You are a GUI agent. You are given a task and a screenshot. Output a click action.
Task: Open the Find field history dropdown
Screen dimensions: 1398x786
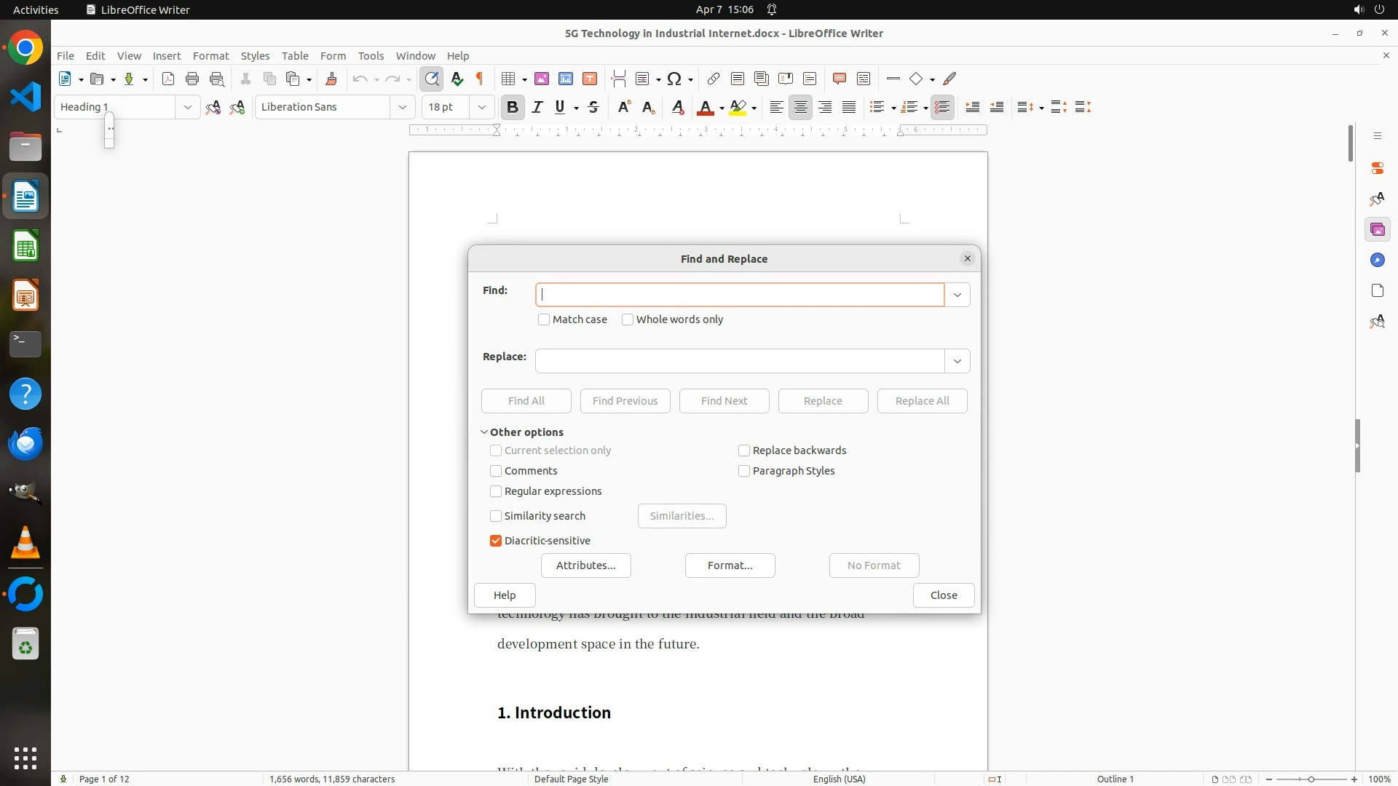point(957,295)
